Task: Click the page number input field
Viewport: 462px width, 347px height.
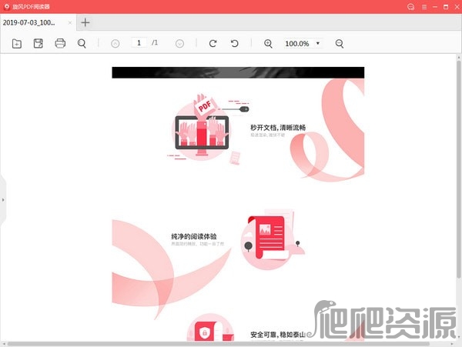Action: click(x=139, y=43)
